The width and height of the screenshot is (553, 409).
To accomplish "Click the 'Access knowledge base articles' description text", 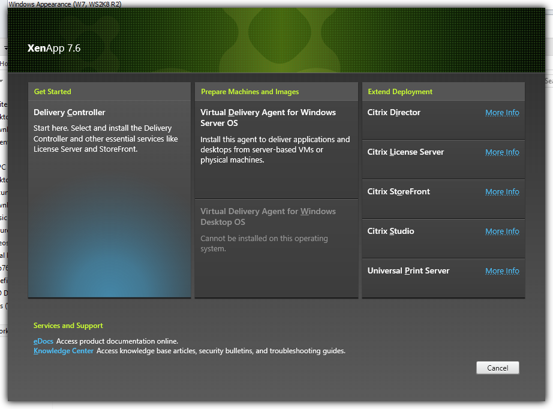I will pos(221,351).
